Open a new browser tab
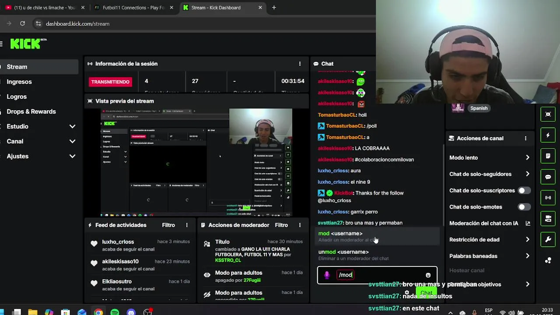Viewport: 560px width, 315px height. point(274,7)
